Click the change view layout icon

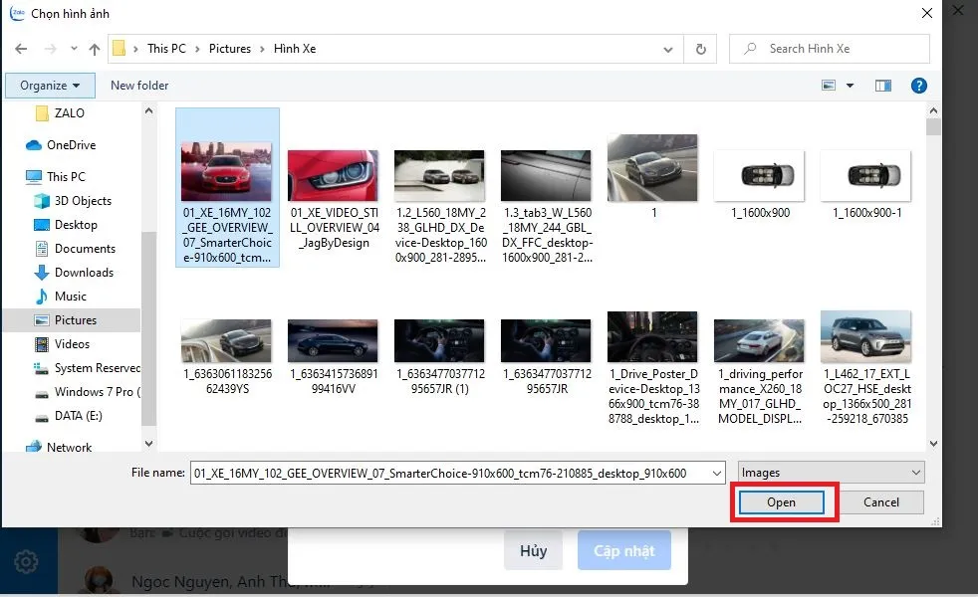tap(829, 86)
